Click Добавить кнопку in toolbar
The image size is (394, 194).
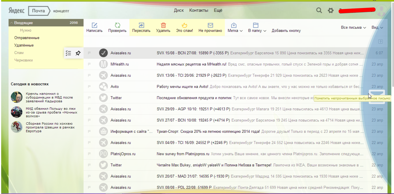[286, 31]
